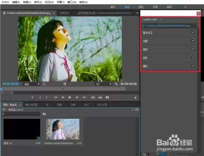204x156 pixels.
Task: Open button editor plus icon
Action: point(135,98)
